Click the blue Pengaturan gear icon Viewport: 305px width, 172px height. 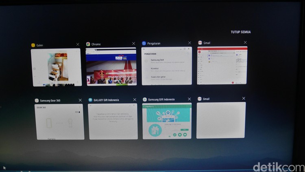click(x=144, y=43)
